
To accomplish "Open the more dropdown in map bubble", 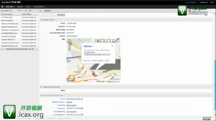I will coord(107,60).
